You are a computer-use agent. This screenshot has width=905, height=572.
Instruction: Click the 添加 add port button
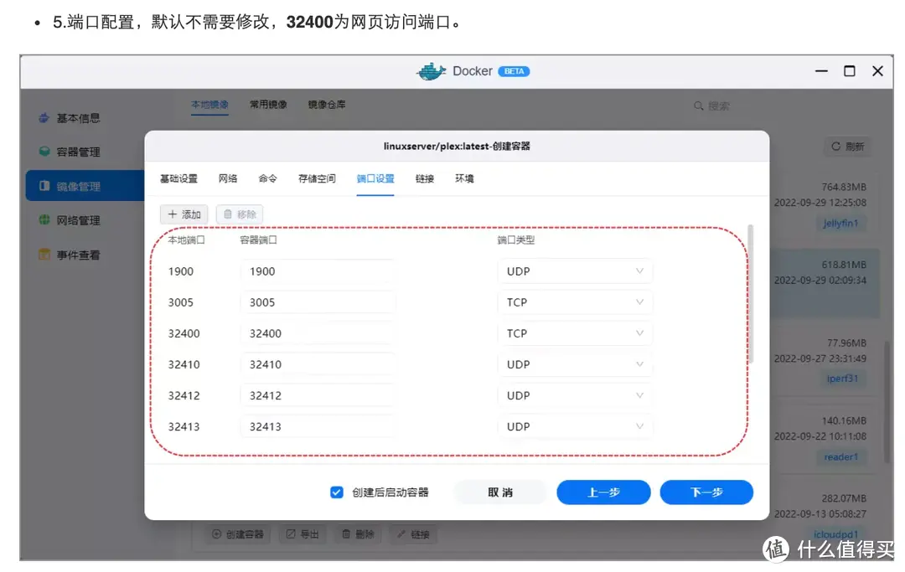click(184, 214)
